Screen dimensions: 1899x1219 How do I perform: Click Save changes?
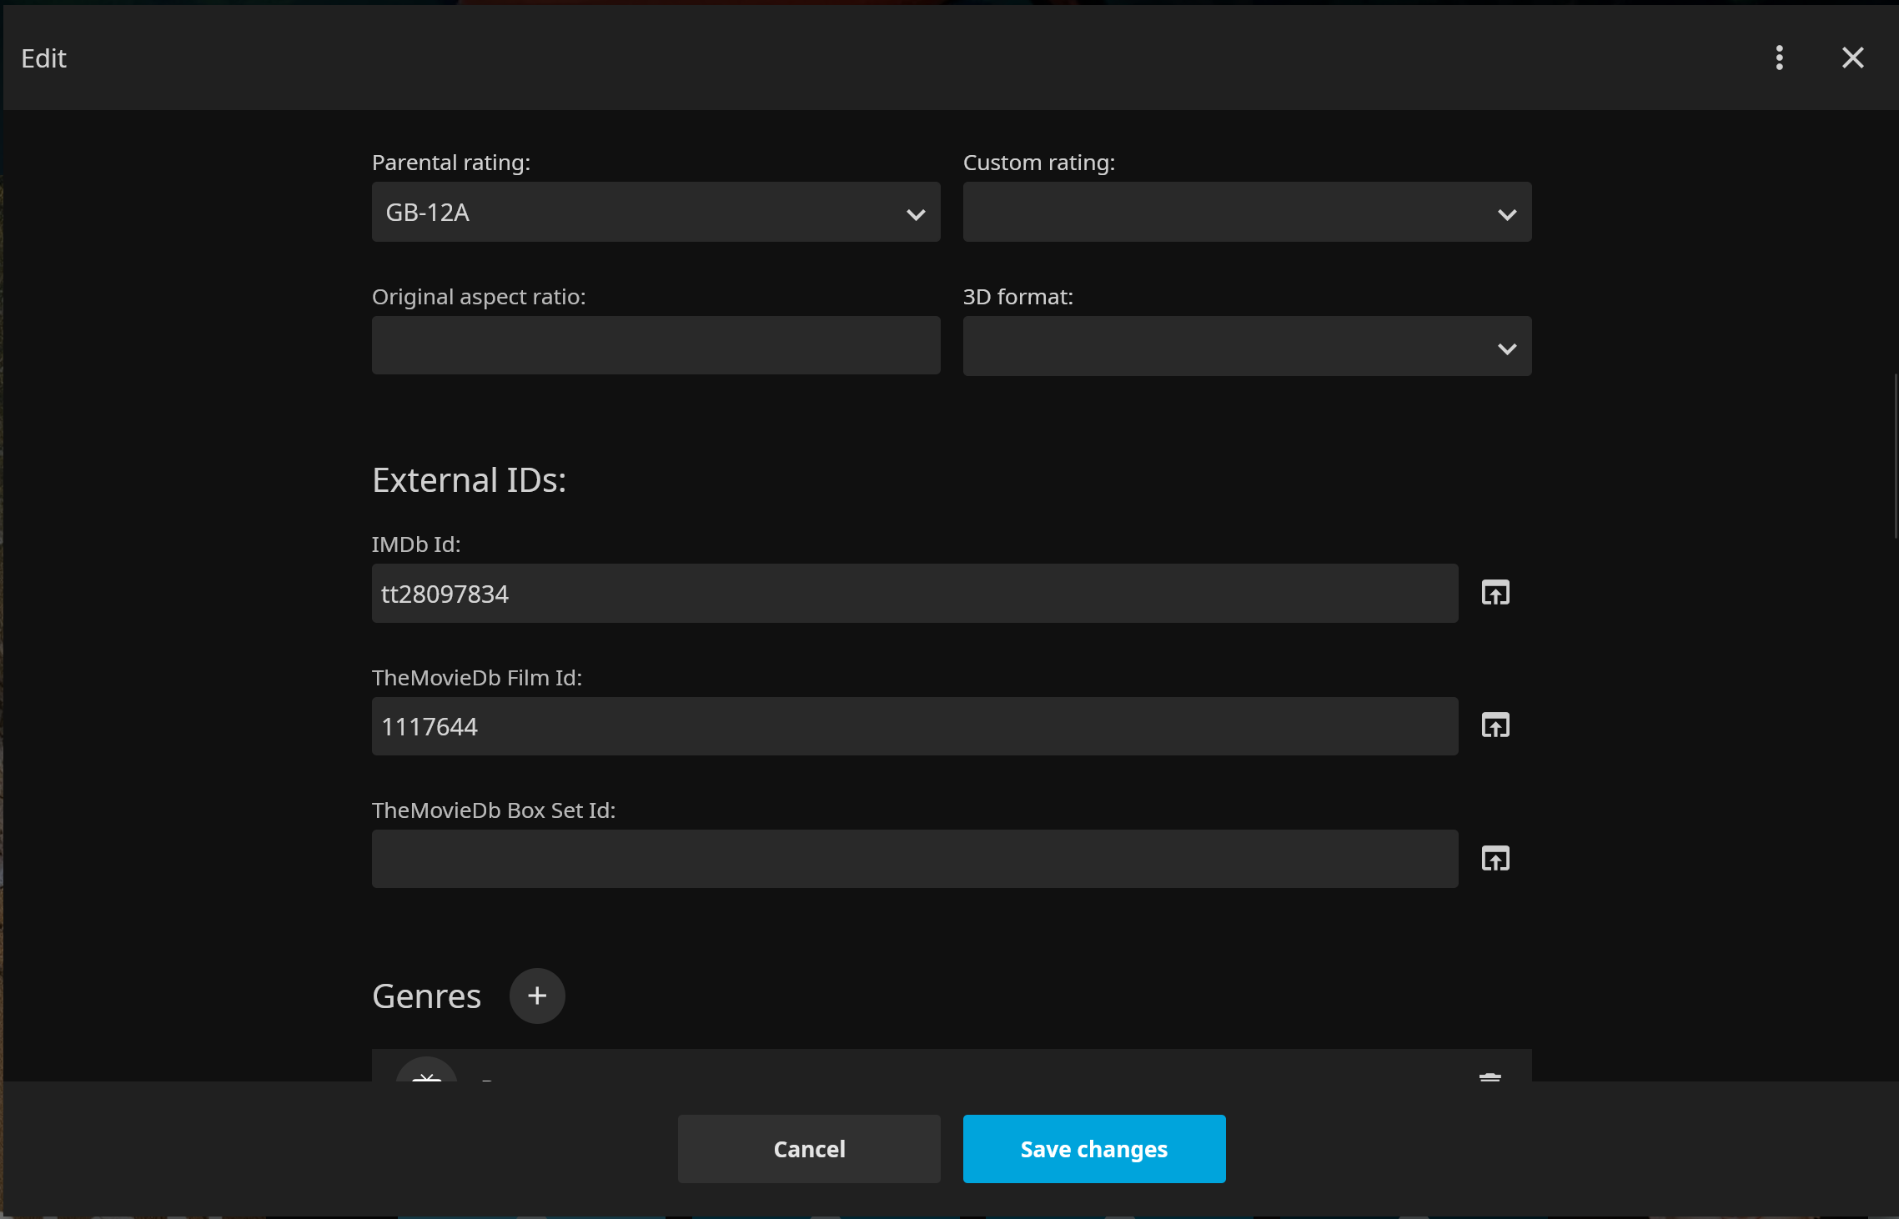click(x=1093, y=1148)
